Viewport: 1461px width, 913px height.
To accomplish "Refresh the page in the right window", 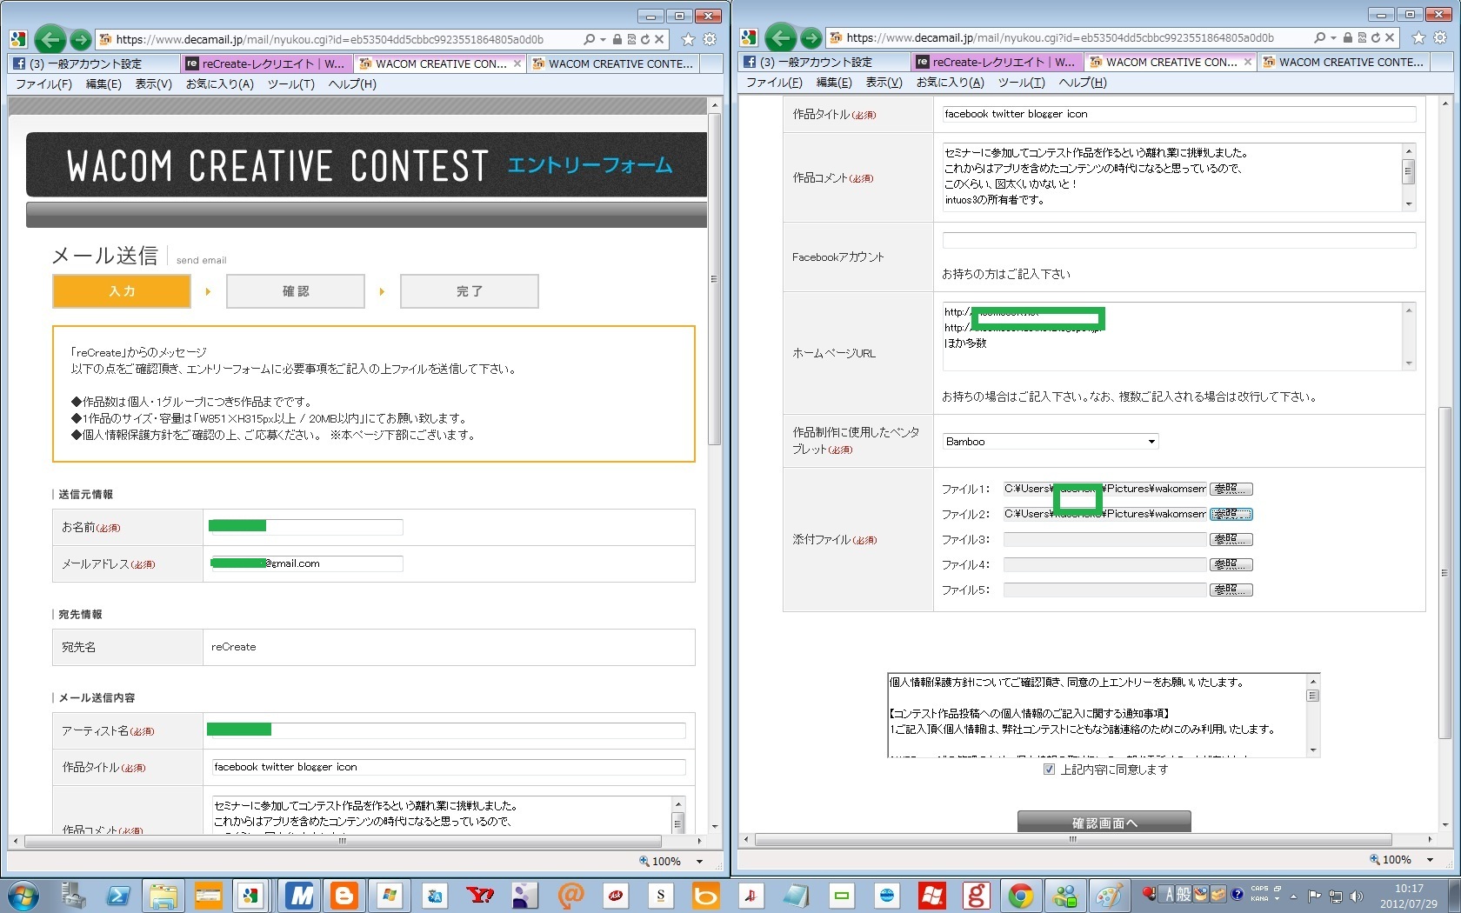I will (x=1375, y=37).
